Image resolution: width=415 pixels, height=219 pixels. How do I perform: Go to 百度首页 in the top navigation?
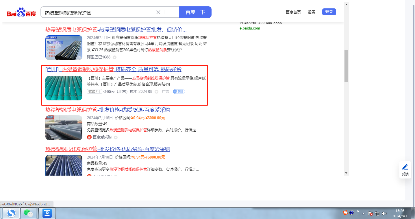293,12
